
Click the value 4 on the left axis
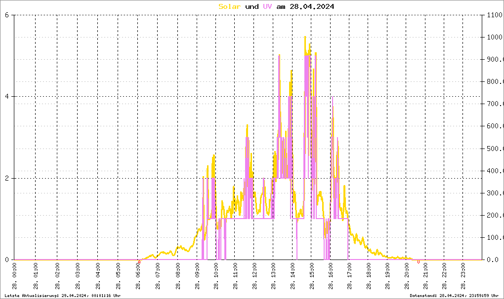(x=7, y=97)
